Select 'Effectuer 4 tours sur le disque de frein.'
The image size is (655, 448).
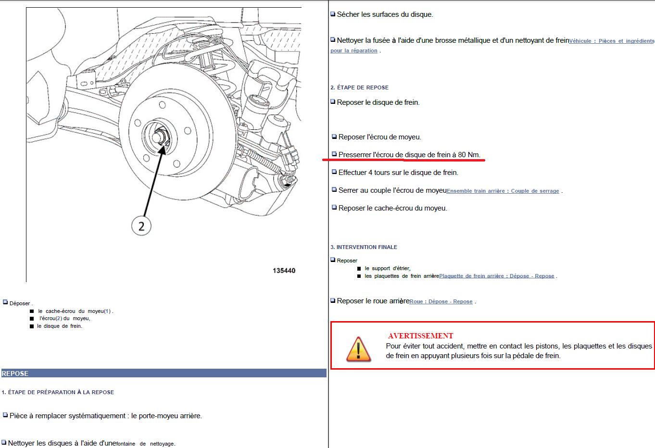398,173
